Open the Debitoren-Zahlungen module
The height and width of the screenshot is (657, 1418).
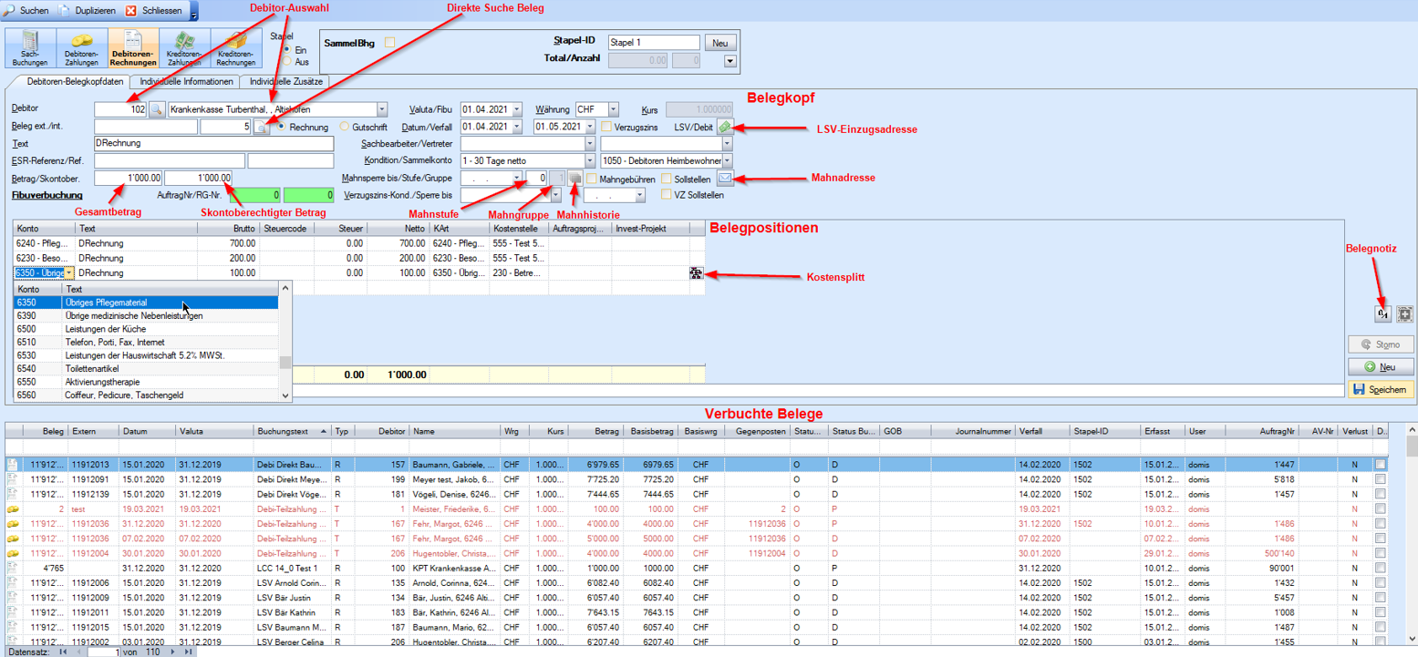coord(81,48)
